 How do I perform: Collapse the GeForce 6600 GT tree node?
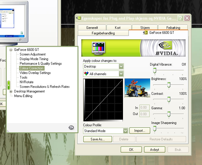[x=11, y=50]
